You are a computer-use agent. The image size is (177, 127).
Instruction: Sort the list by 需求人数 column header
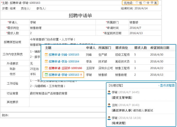[x=140, y=48]
